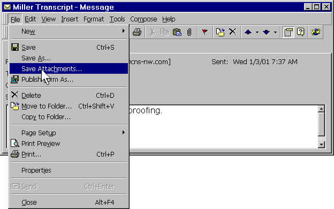Click the Print toolbar icon

(137, 32)
